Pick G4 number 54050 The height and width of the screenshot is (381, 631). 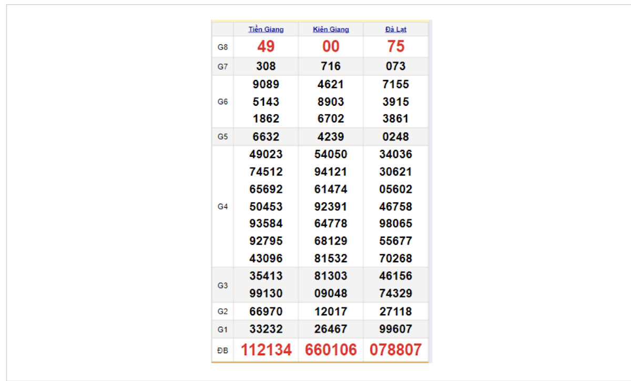331,154
